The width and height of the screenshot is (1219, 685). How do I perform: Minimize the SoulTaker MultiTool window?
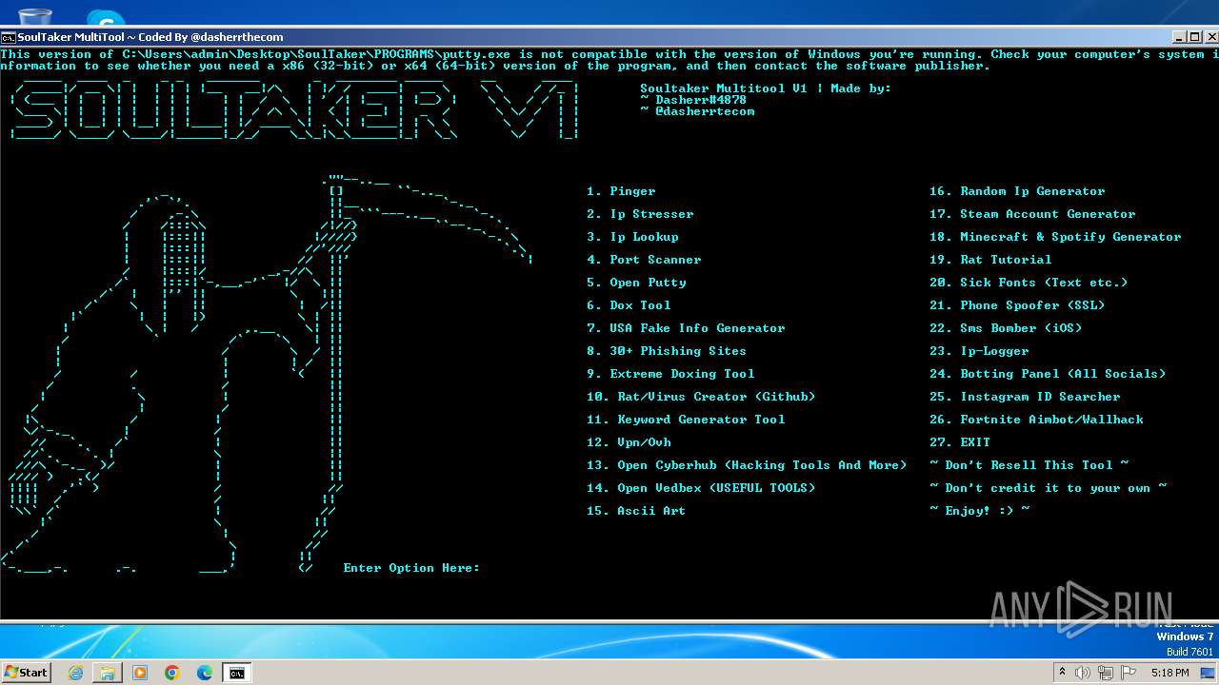tap(1179, 37)
